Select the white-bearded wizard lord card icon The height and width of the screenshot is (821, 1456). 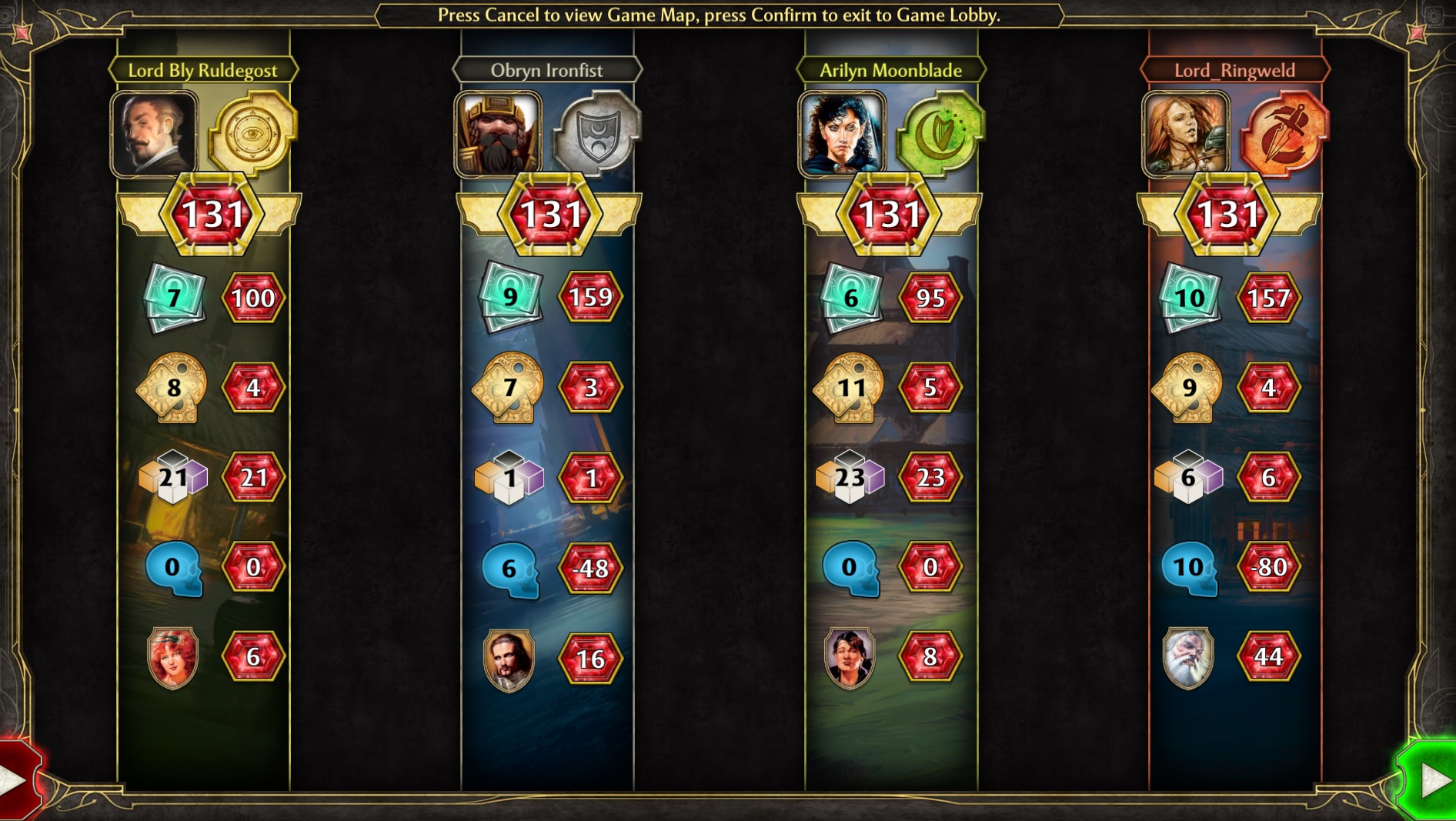tap(1187, 658)
